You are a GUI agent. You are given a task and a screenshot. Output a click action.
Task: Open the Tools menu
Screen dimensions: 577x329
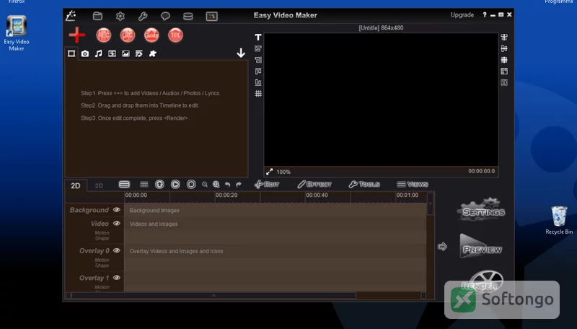click(x=364, y=185)
